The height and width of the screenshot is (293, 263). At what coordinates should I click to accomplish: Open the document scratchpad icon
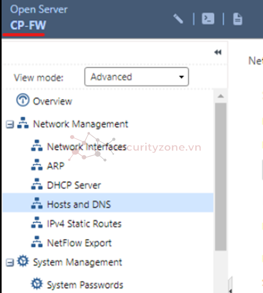tap(238, 19)
